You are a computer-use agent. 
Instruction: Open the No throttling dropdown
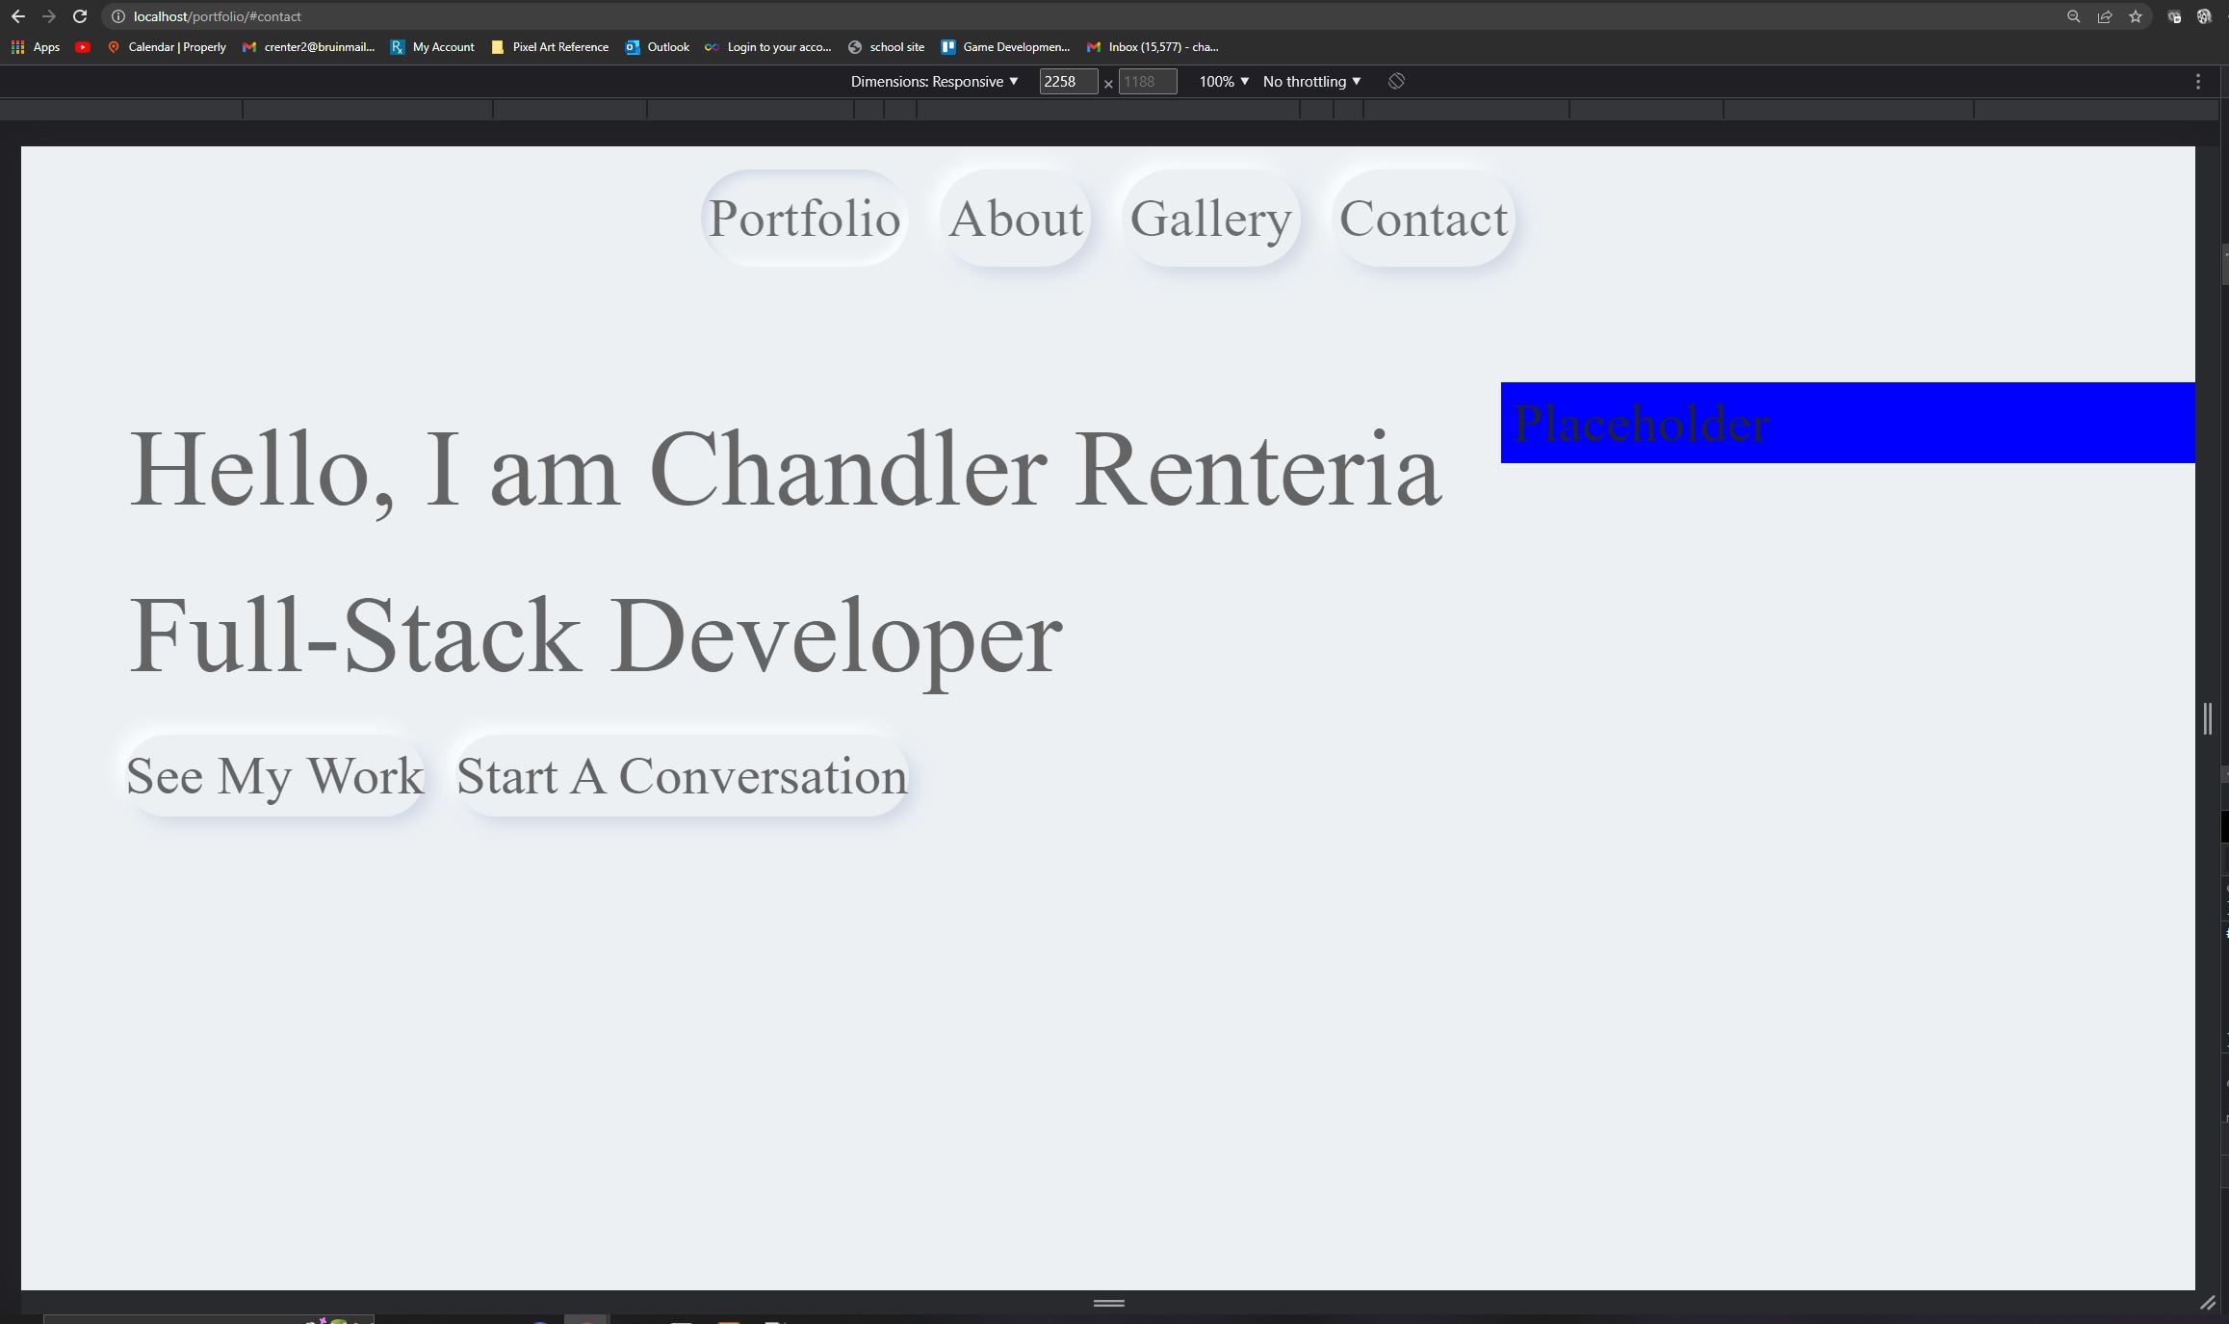point(1311,82)
